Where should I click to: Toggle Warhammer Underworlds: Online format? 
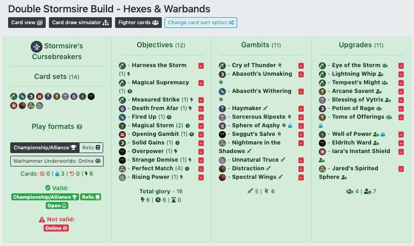57,161
